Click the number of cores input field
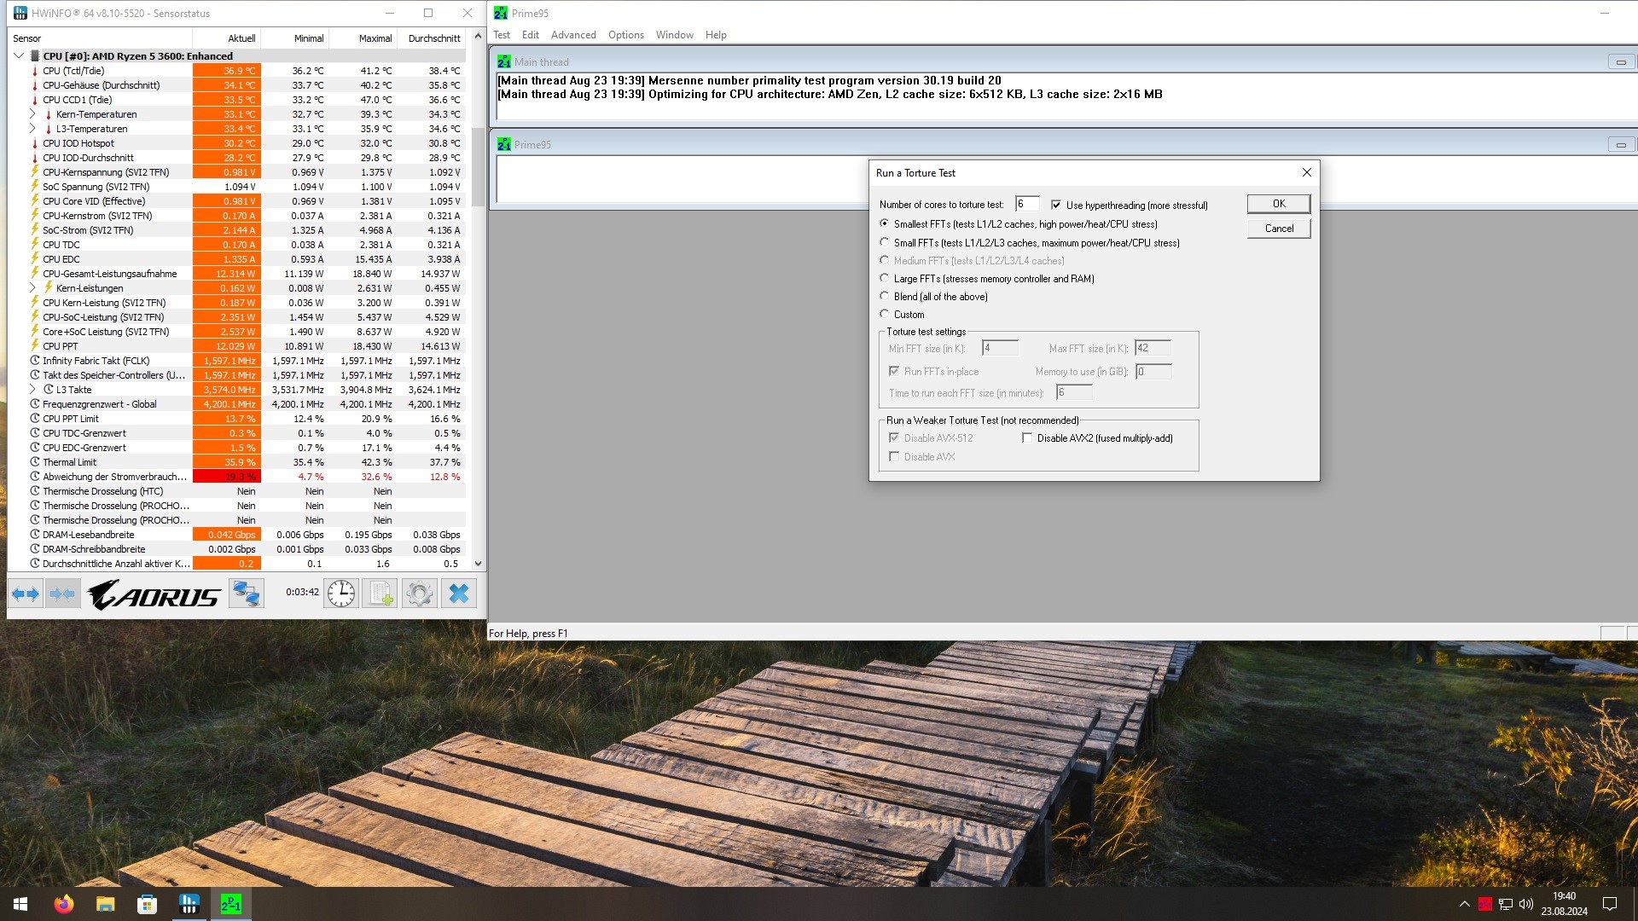This screenshot has width=1638, height=921. click(x=1026, y=205)
